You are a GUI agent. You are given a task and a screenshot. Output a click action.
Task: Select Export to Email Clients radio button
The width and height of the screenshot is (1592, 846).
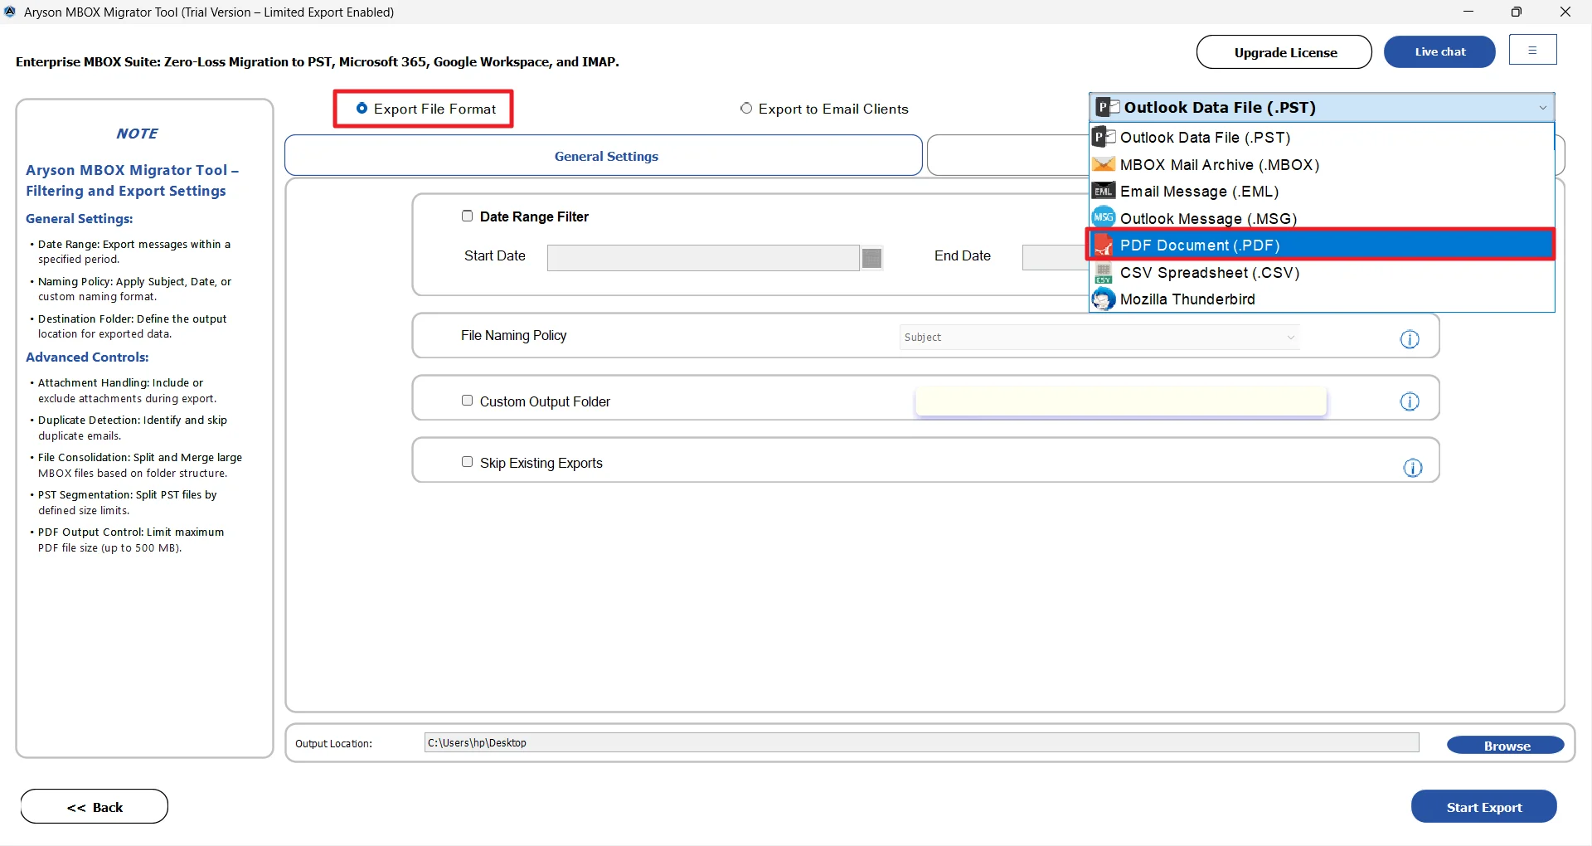point(746,108)
